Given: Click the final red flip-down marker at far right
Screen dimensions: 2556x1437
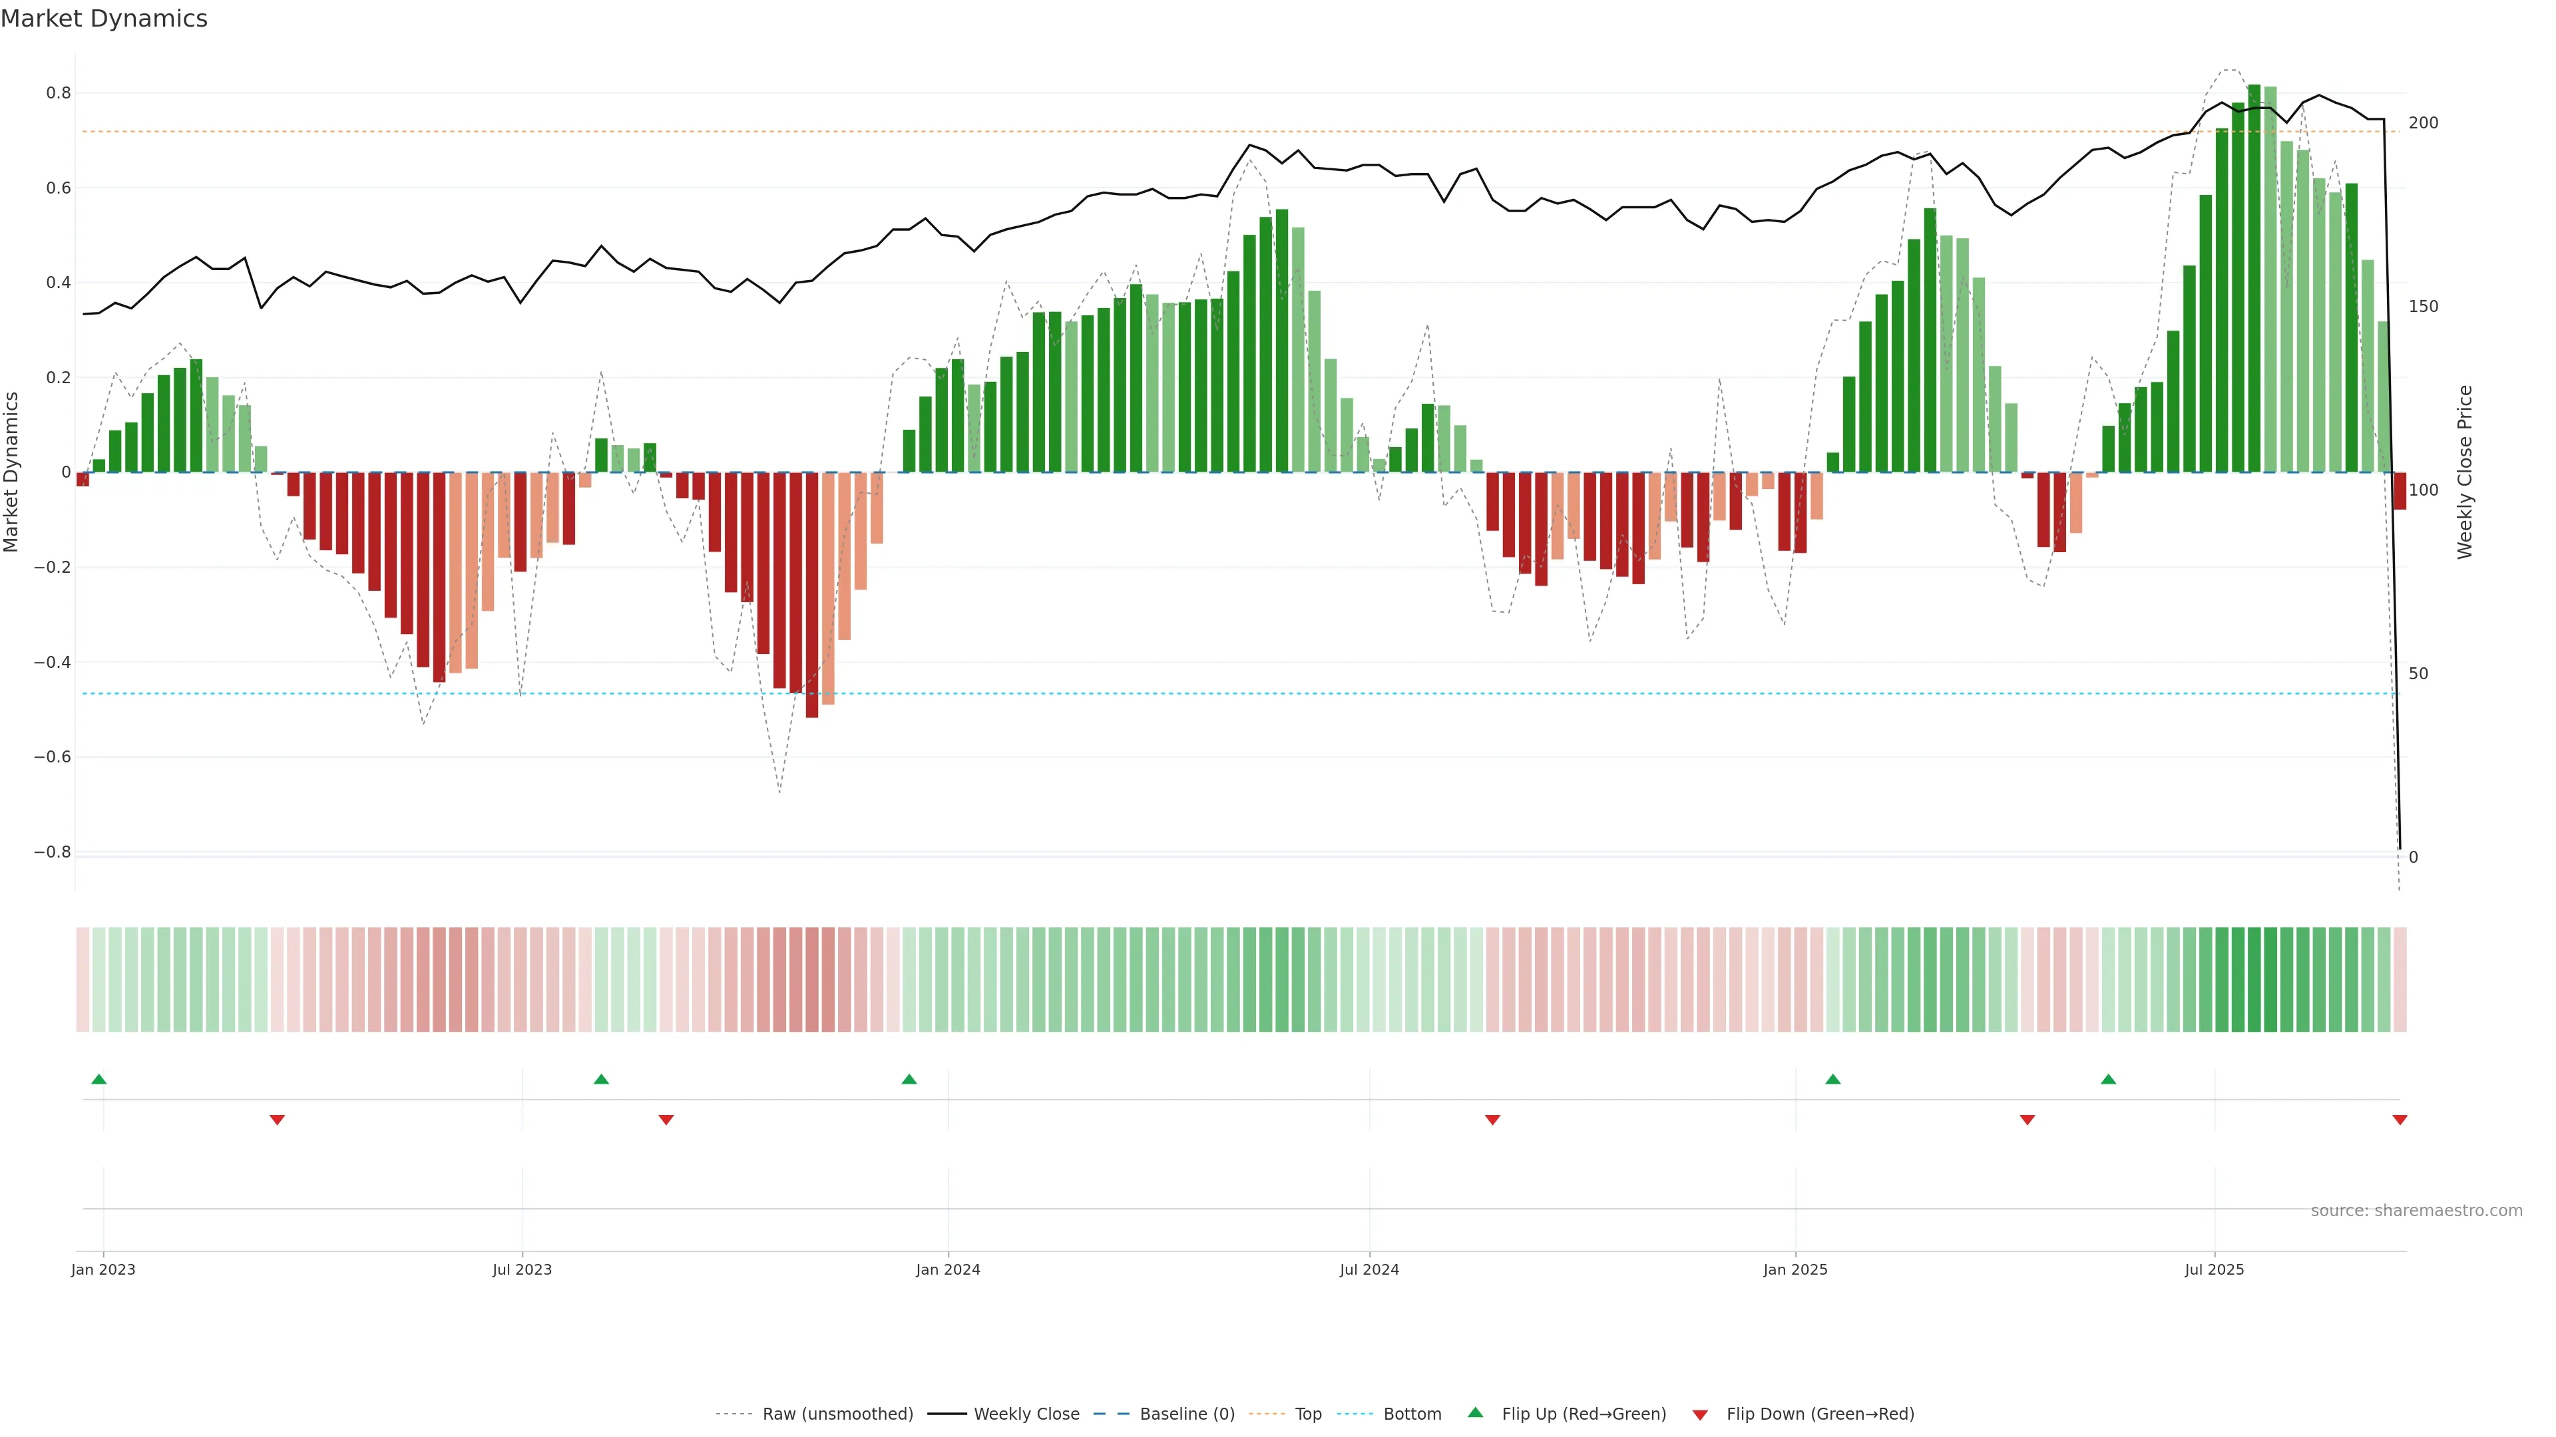Looking at the screenshot, I should [2399, 1120].
